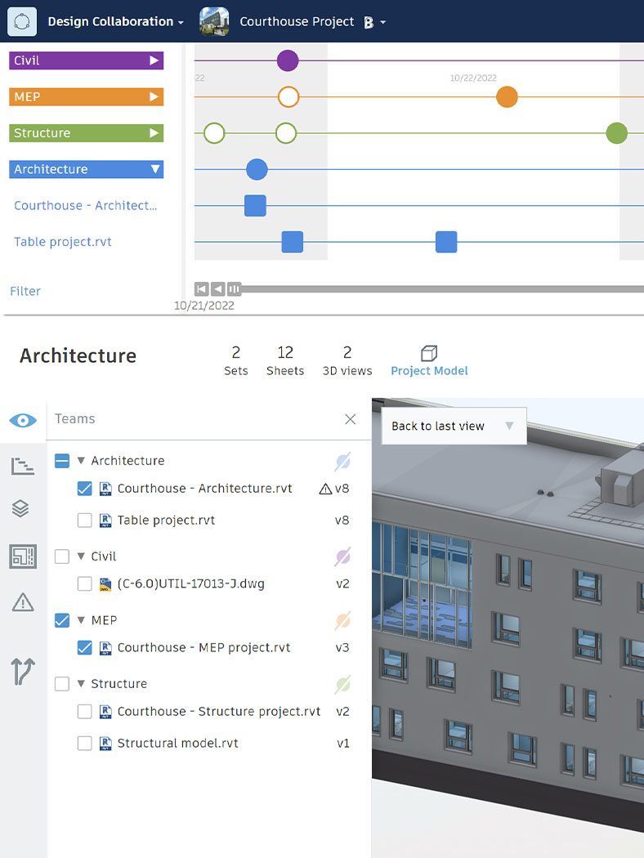Click the timeline slider handle grip

coord(235,289)
